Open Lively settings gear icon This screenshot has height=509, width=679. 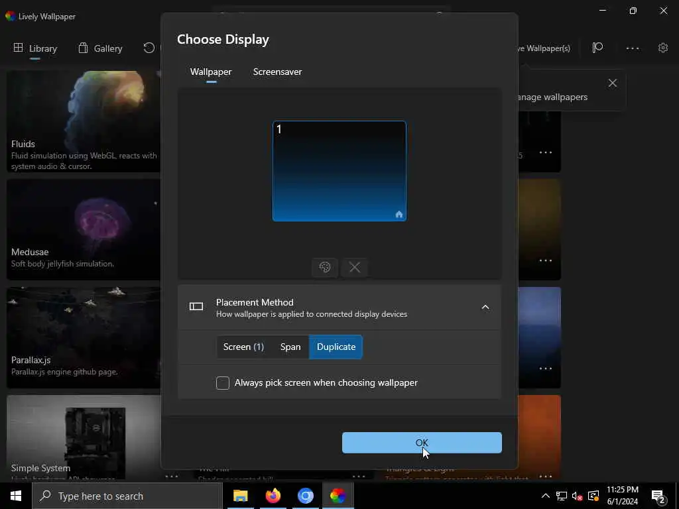(663, 48)
